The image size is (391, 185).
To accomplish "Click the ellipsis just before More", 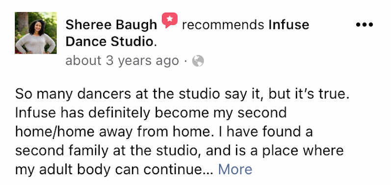I will click(209, 173).
